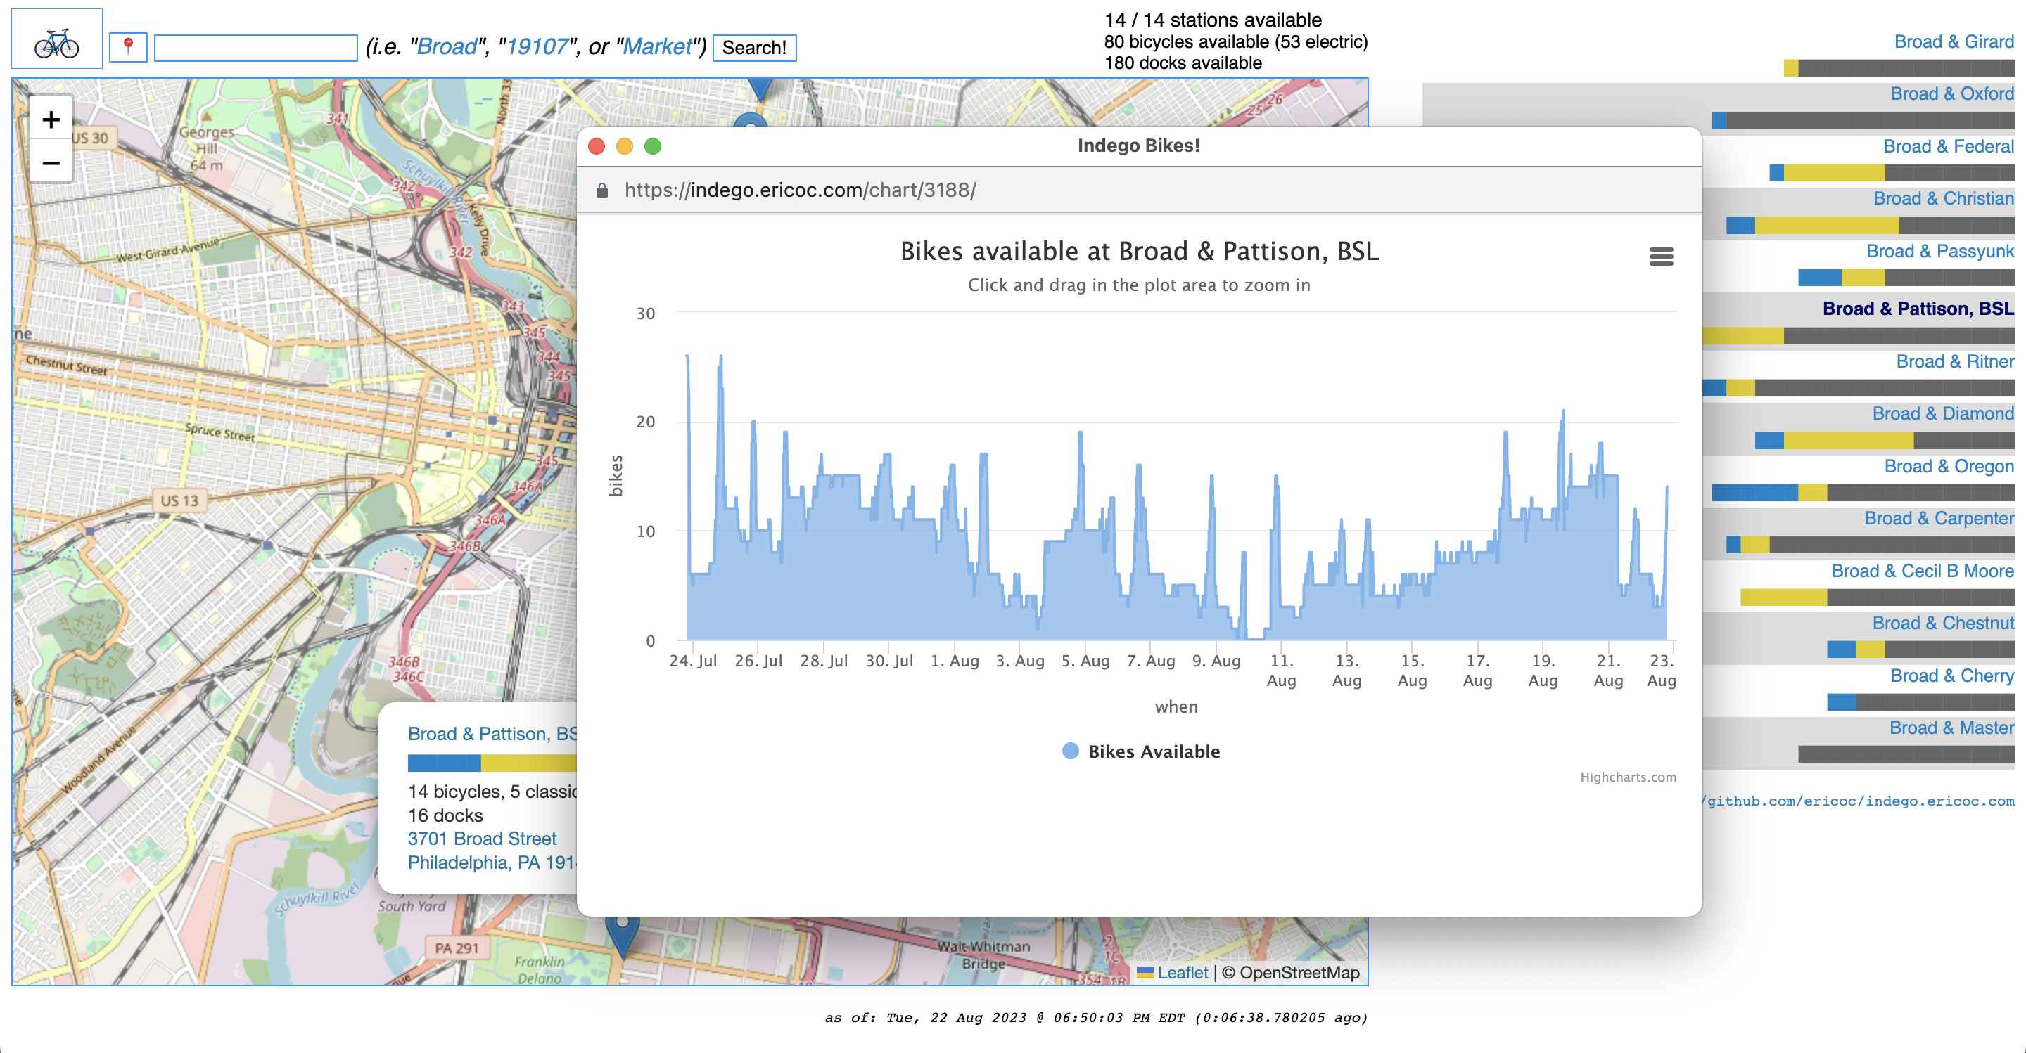Image resolution: width=2026 pixels, height=1053 pixels.
Task: Zoom out on the map
Action: 51,164
